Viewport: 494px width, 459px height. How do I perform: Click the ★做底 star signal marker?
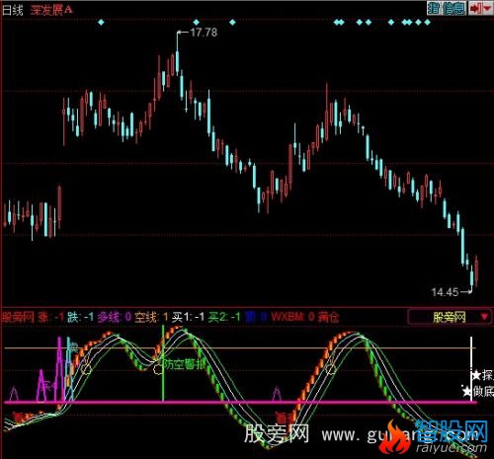point(478,392)
